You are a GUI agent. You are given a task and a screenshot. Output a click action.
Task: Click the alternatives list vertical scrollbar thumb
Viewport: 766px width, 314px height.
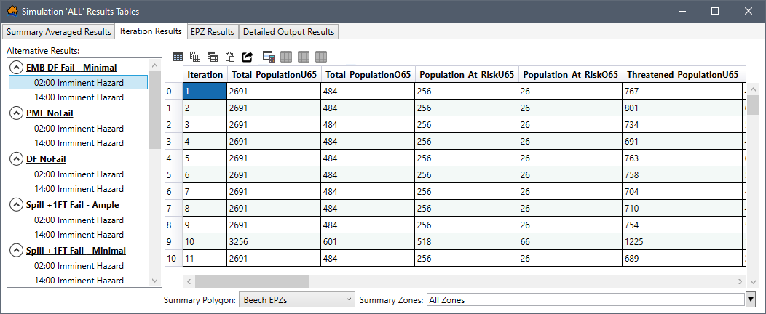pos(155,110)
